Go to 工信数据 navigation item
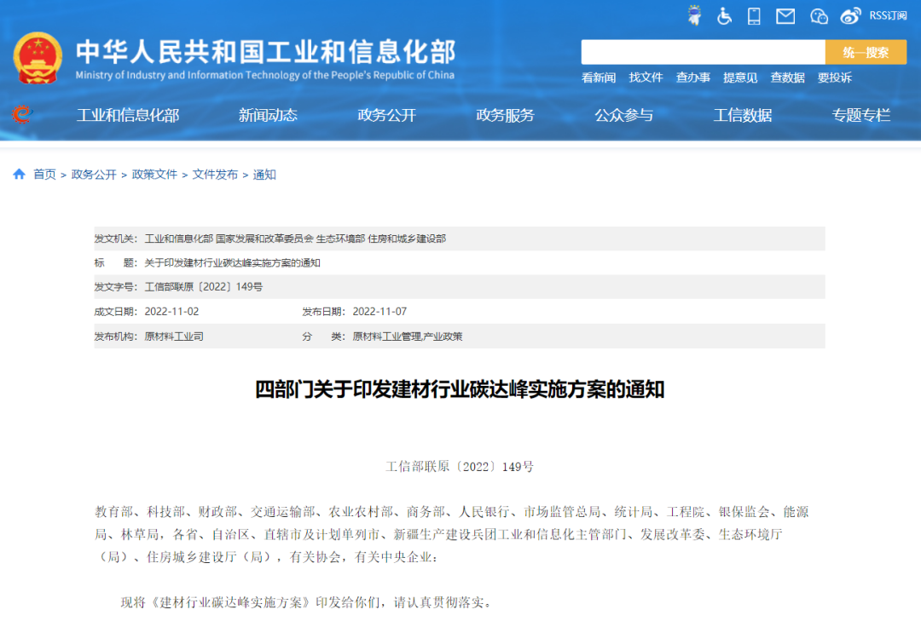Screen dimensions: 921x621 [x=742, y=115]
